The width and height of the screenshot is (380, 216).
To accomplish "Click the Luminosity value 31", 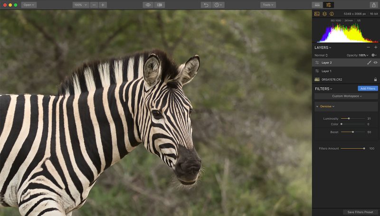I will click(x=369, y=119).
